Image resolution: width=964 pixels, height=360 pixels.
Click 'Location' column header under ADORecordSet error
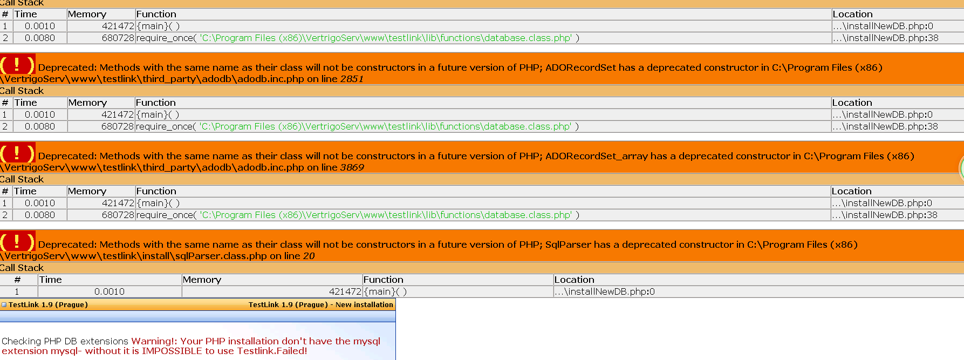pyautogui.click(x=852, y=103)
